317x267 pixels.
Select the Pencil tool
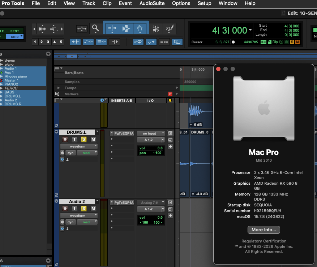click(170, 29)
